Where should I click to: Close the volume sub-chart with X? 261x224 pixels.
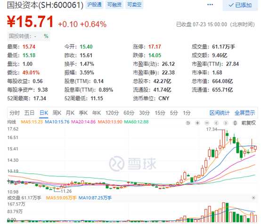pos(253,198)
